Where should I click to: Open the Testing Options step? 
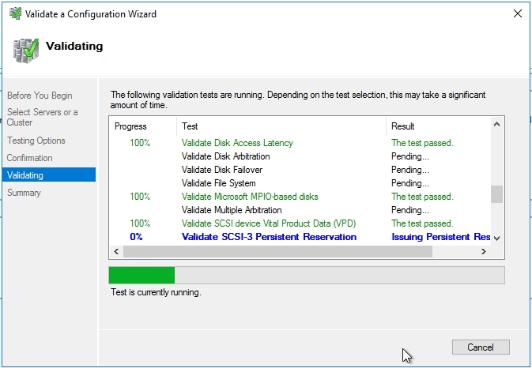(x=36, y=141)
